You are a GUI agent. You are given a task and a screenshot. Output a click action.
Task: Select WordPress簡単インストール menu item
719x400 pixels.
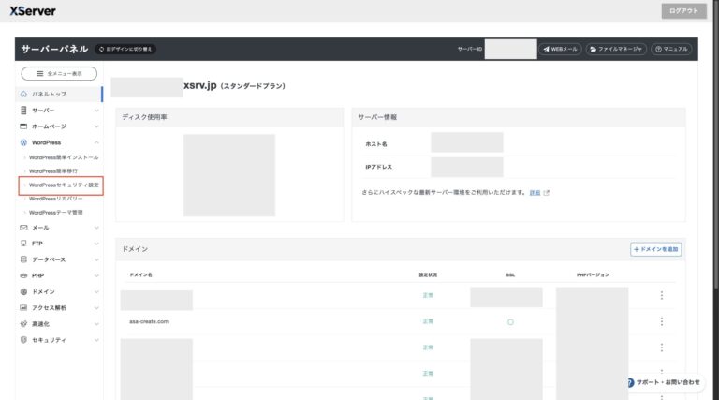point(64,157)
